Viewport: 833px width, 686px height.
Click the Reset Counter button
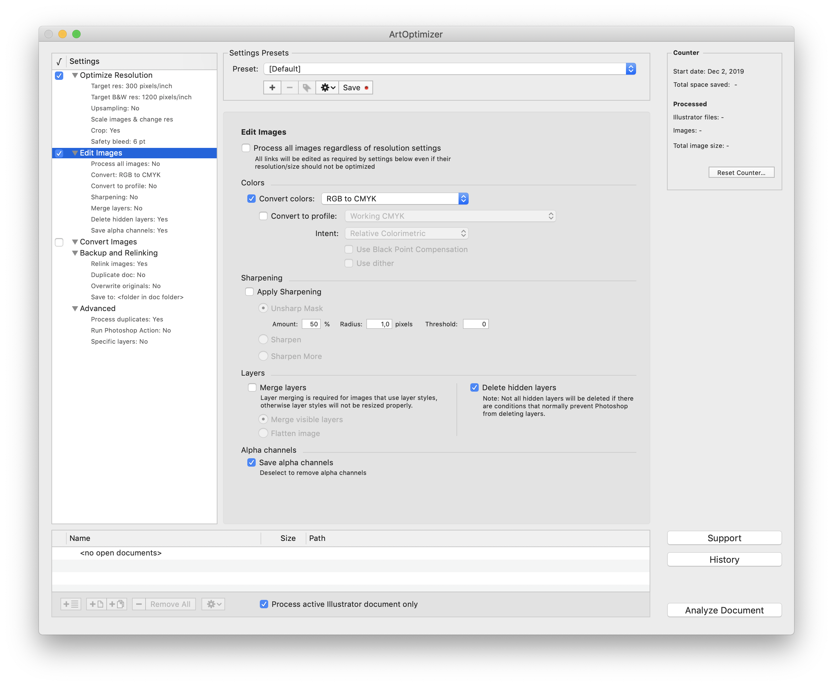tap(741, 173)
